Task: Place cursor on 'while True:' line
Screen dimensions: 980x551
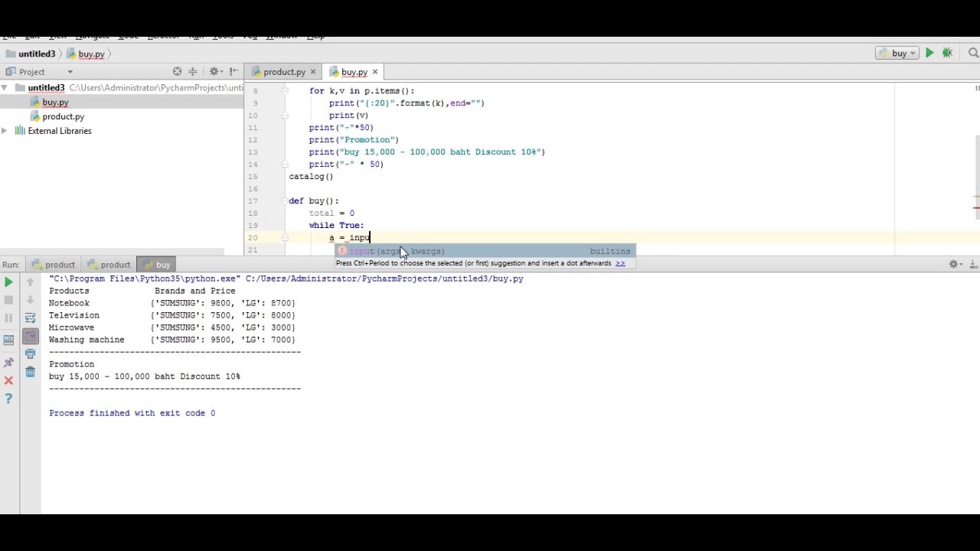Action: (337, 226)
